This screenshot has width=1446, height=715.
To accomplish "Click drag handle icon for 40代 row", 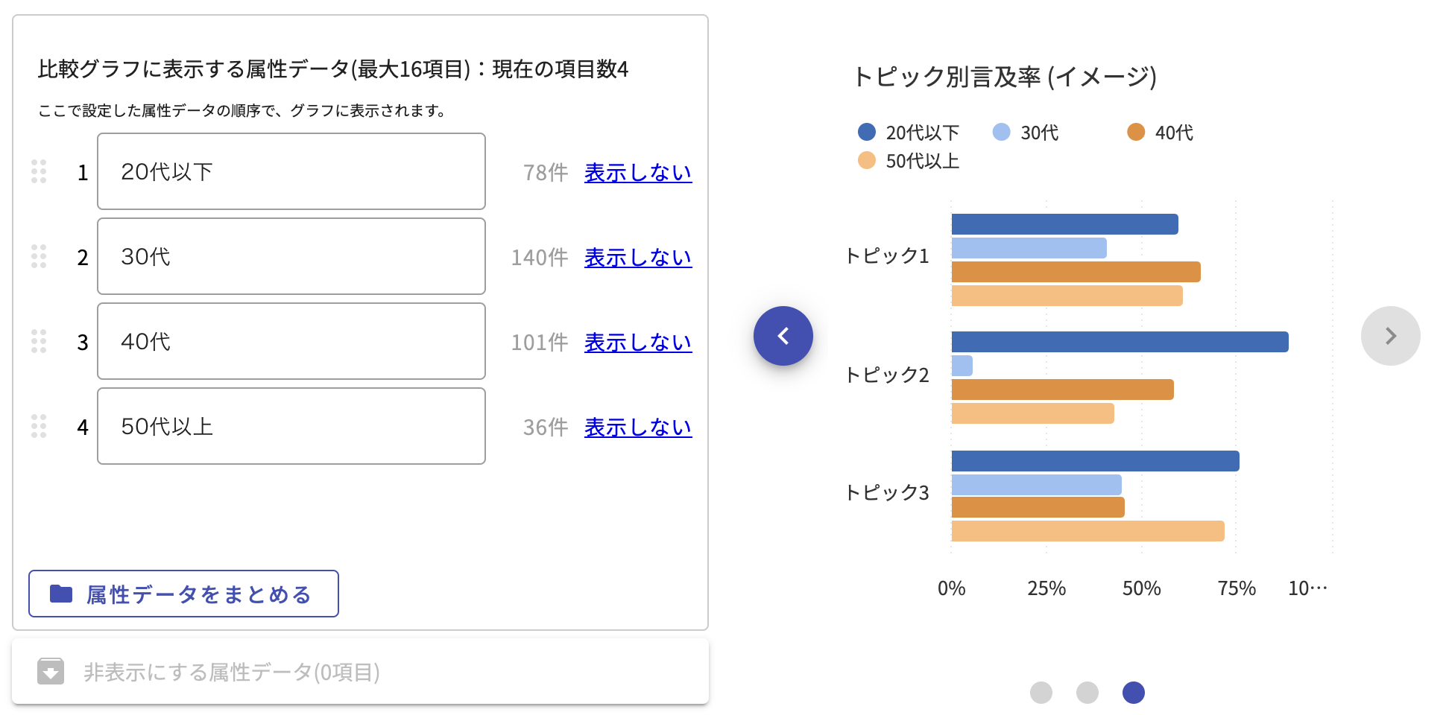I will pyautogui.click(x=39, y=341).
